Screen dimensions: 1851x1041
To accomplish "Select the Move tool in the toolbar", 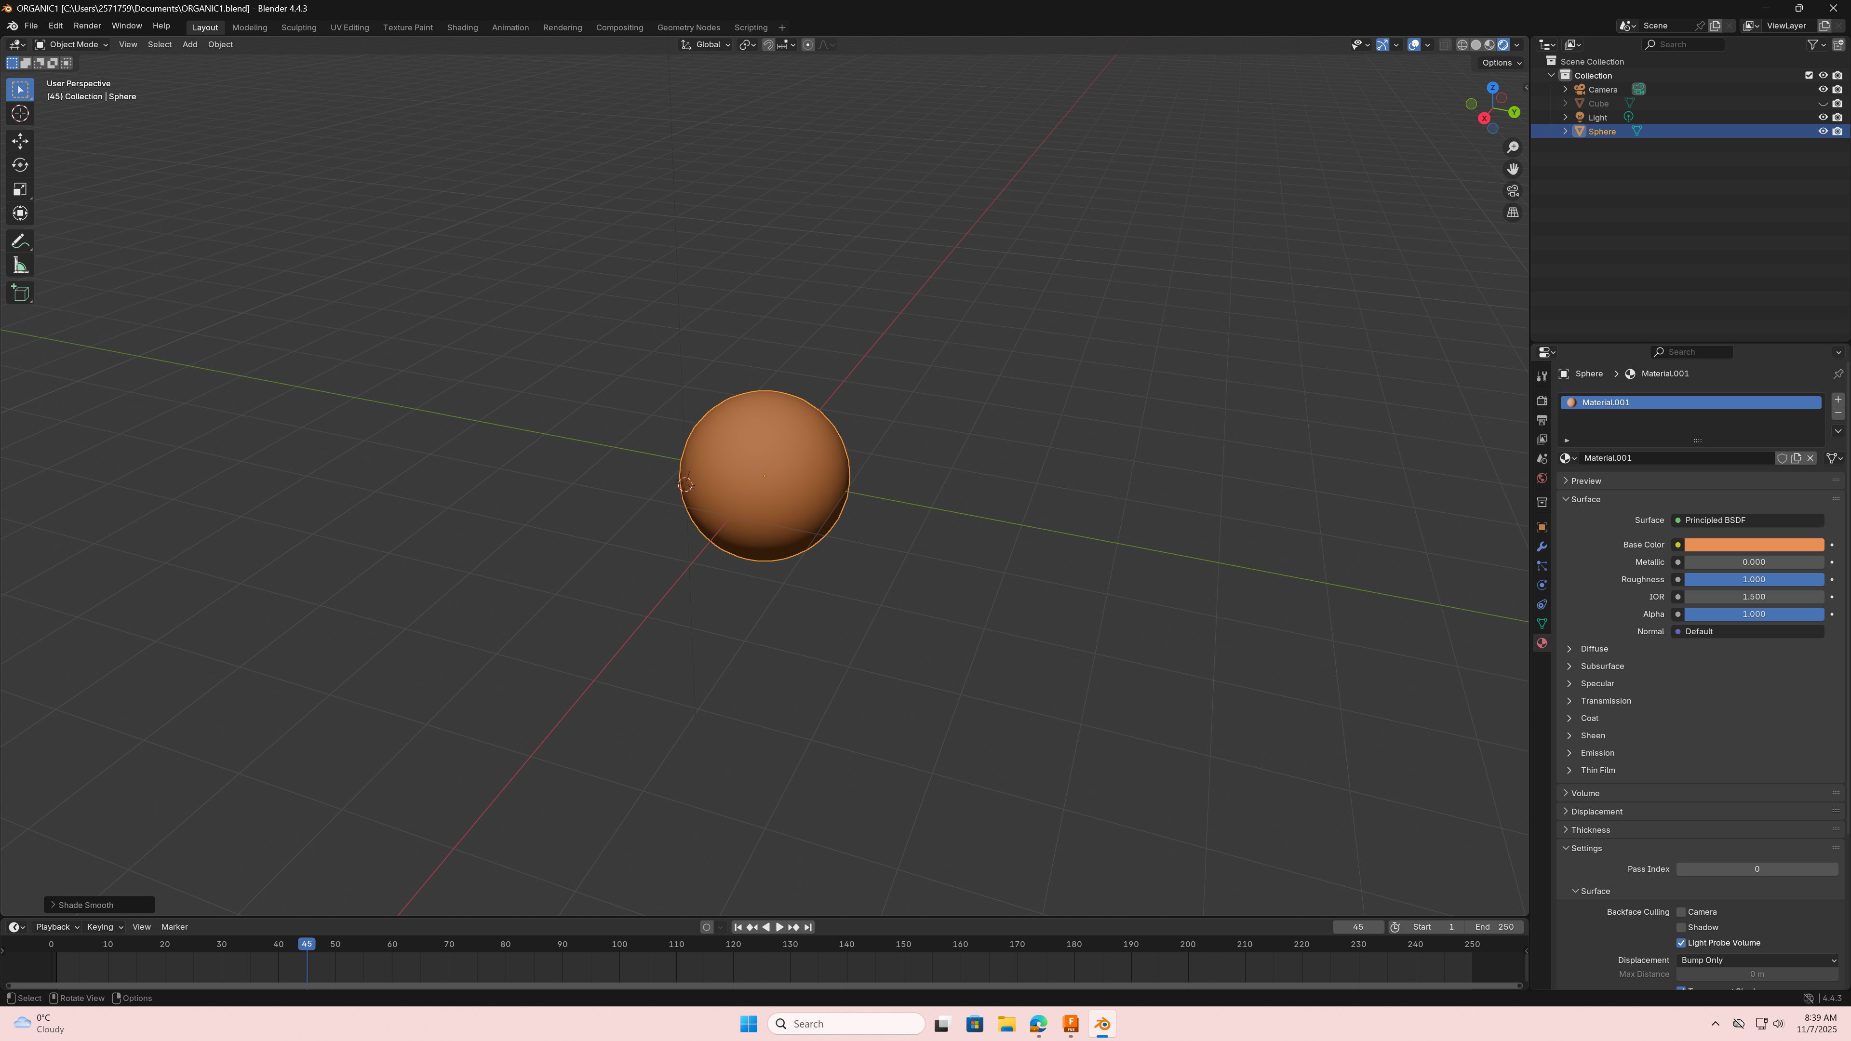I will (x=20, y=141).
